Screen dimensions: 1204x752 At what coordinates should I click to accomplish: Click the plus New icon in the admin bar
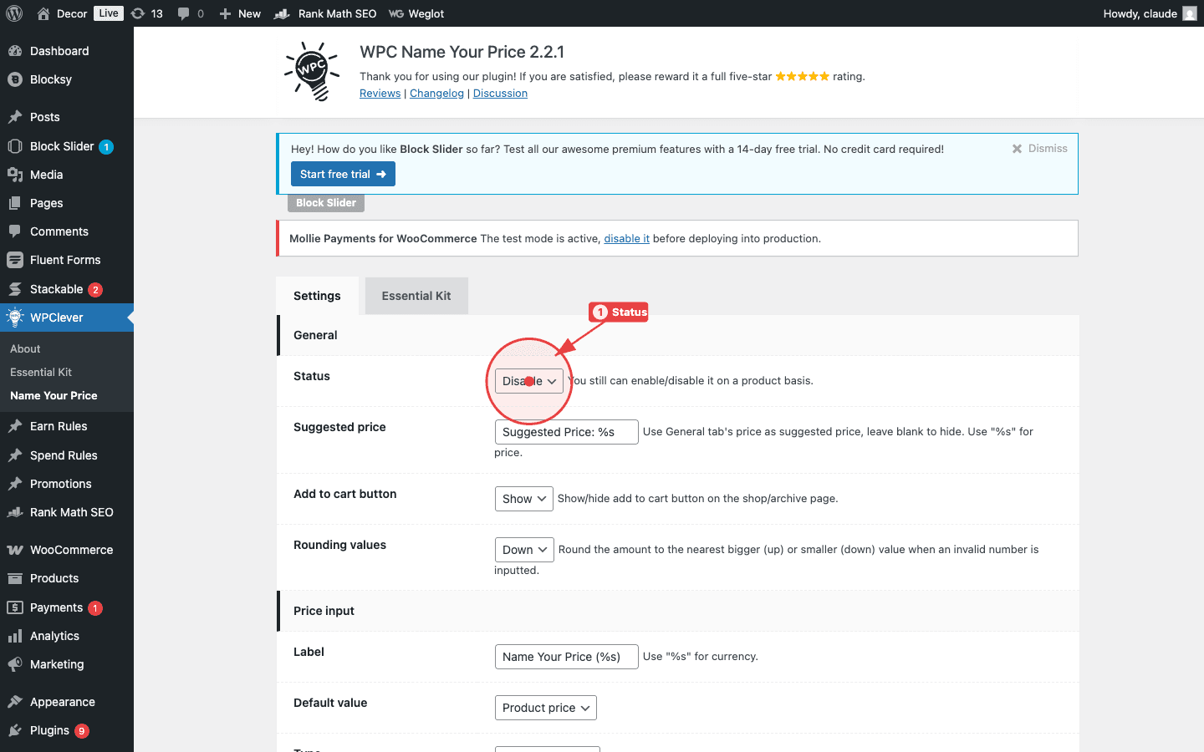[x=225, y=13]
